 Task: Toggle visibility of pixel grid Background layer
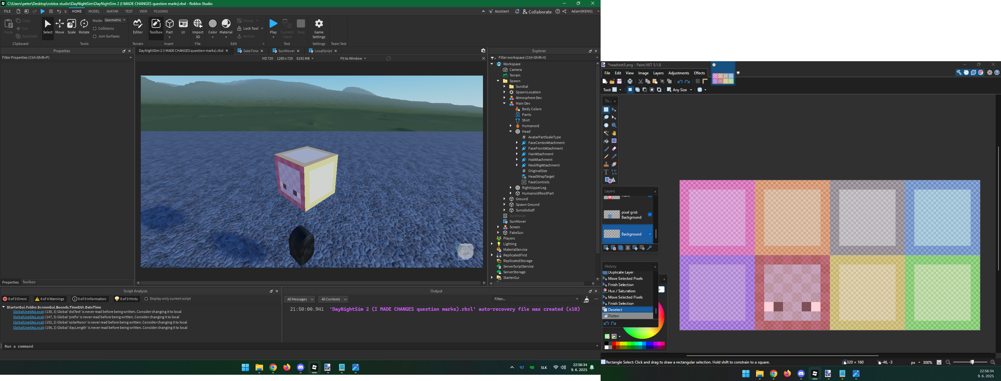pyautogui.click(x=650, y=215)
